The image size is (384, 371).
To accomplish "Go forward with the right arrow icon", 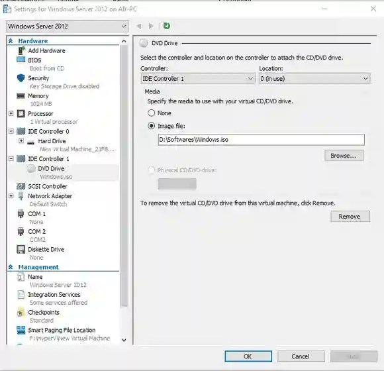I will click(151, 26).
